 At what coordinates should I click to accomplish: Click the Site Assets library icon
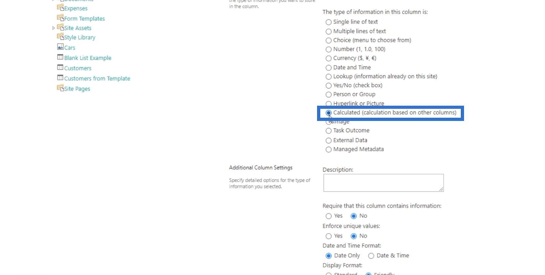[60, 27]
